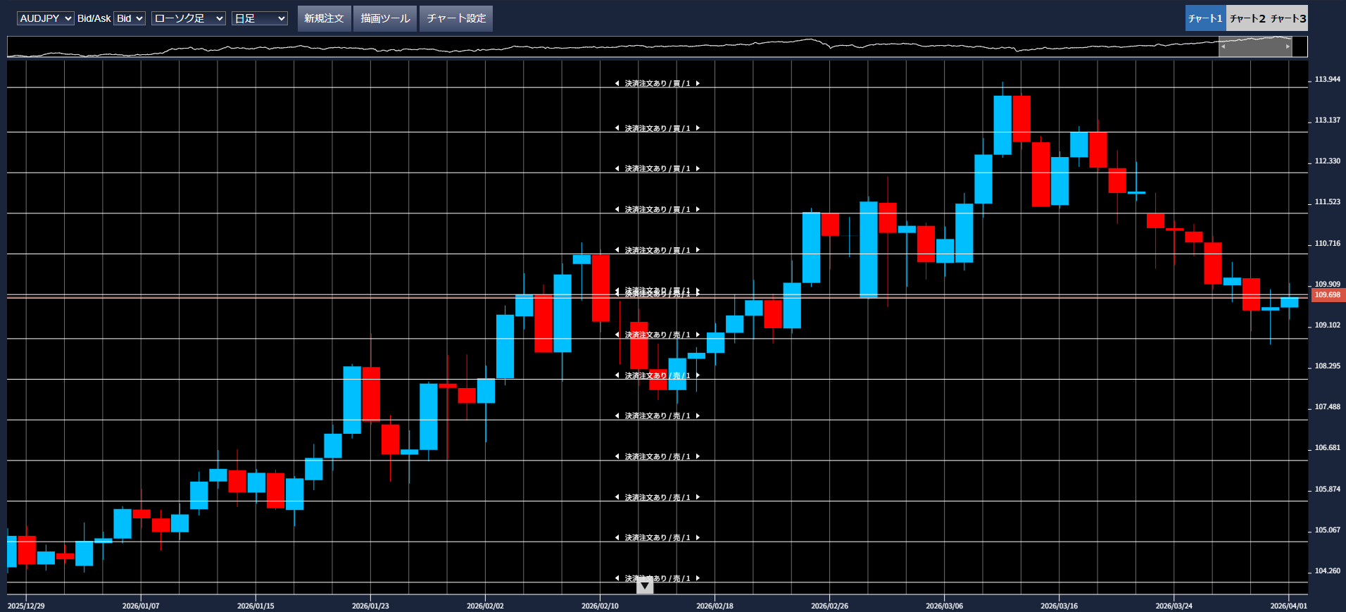Screen dimensions: 1346x612
Task: Click the tallest blue candle near the 113.944 peak
Action: 1002,125
